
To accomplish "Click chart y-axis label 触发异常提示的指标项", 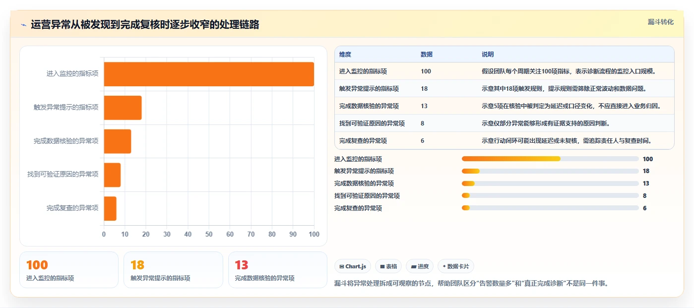I will (66, 108).
